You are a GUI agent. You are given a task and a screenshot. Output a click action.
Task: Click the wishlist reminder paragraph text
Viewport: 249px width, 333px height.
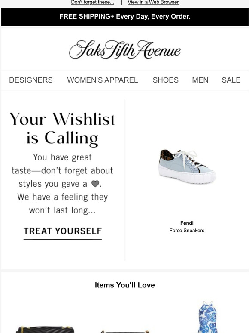pyautogui.click(x=63, y=184)
